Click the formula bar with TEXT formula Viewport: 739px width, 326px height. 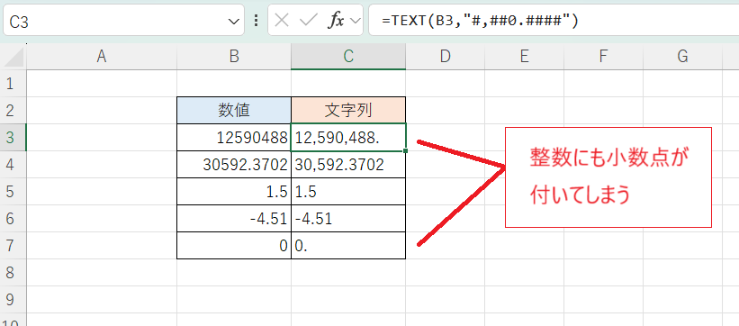tap(554, 21)
